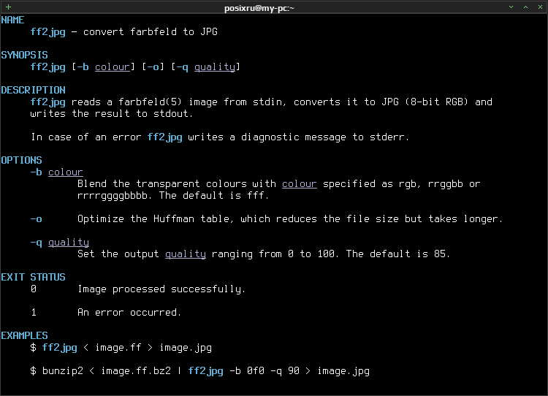The image size is (548, 396).
Task: Click the green plus icon in title bar
Action: [x=8, y=7]
